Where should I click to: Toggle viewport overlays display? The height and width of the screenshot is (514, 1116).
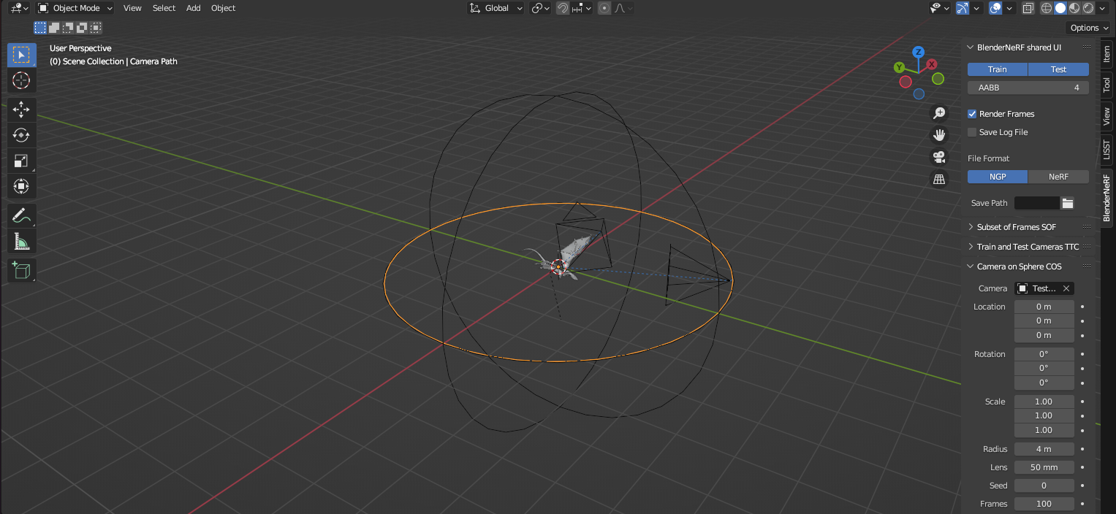(995, 8)
